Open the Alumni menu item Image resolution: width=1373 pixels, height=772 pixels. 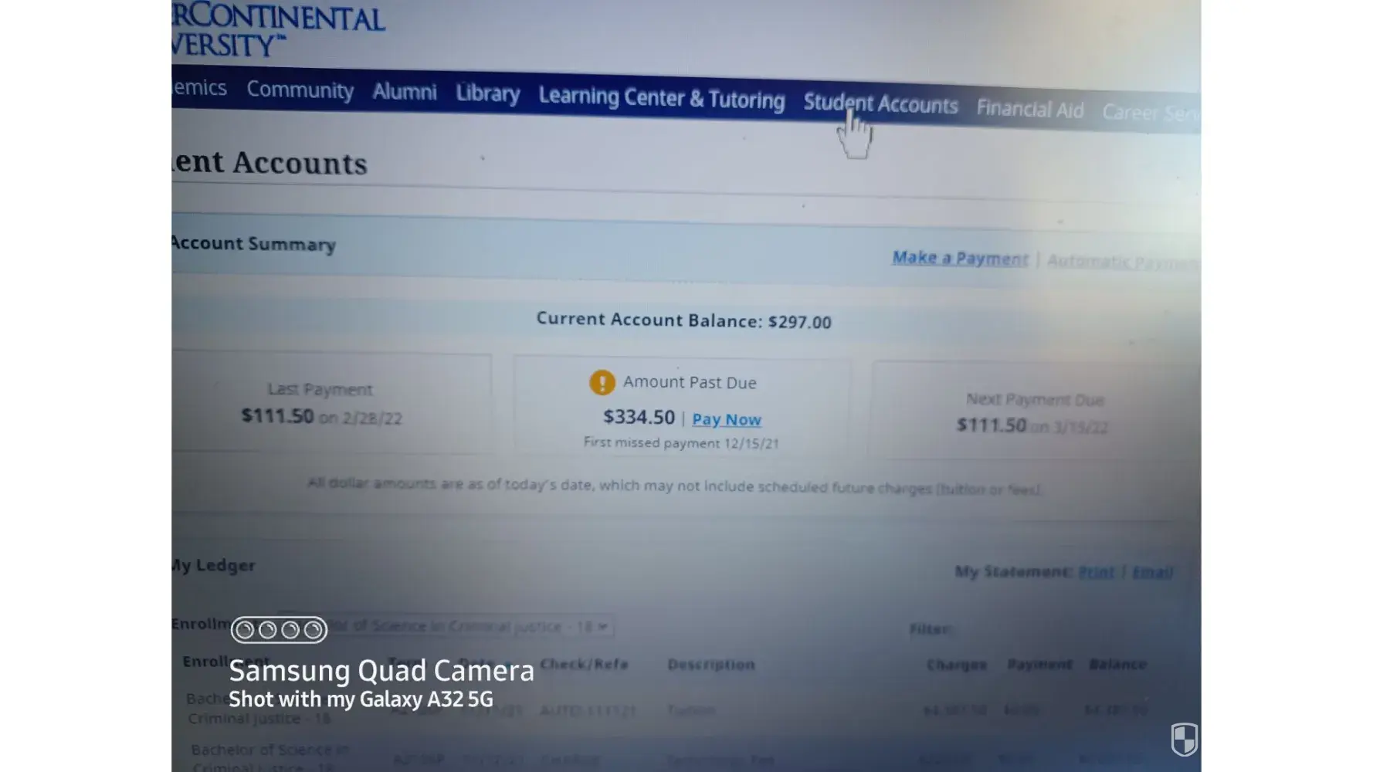click(404, 92)
